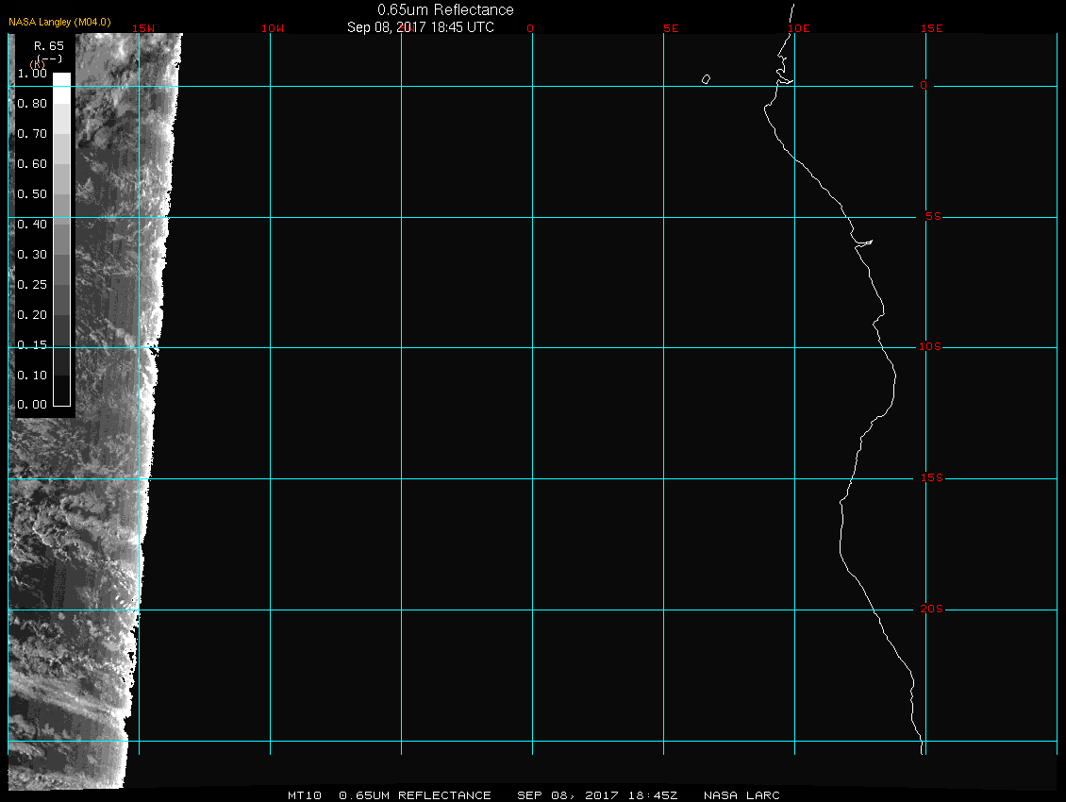
Task: Click the red 0 equator latitude label
Action: pos(924,86)
